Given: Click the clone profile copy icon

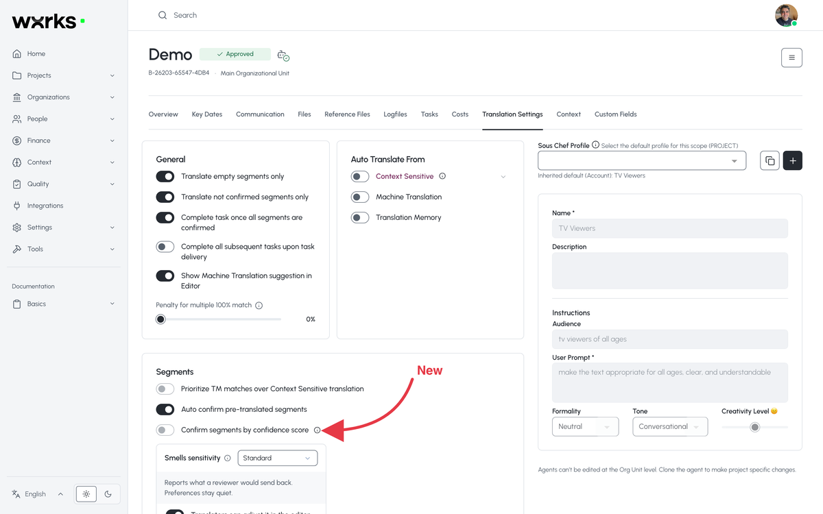Looking at the screenshot, I should pyautogui.click(x=770, y=160).
